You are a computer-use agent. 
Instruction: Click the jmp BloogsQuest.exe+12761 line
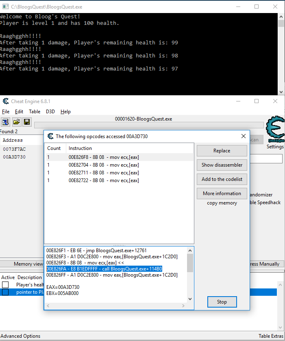tap(96, 251)
